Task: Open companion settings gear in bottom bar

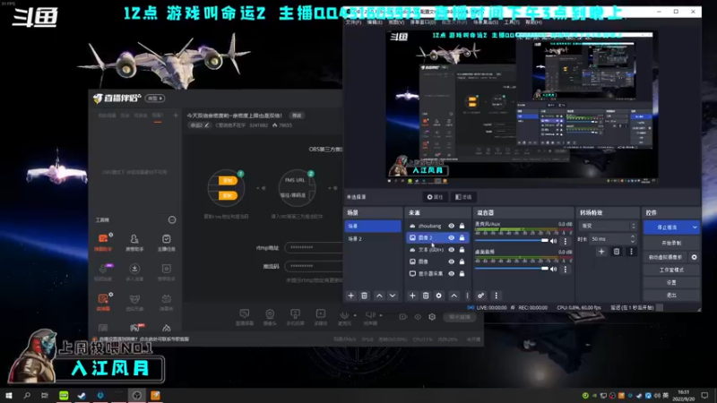Action: click(432, 317)
